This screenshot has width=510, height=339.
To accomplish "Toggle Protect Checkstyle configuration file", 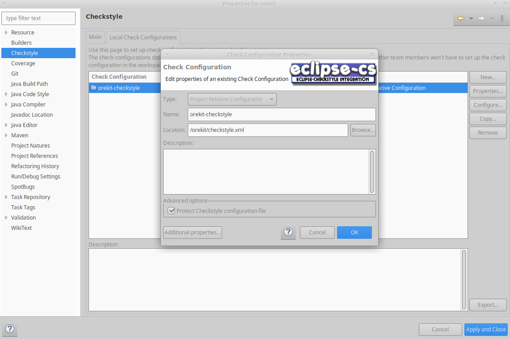I will pos(171,210).
